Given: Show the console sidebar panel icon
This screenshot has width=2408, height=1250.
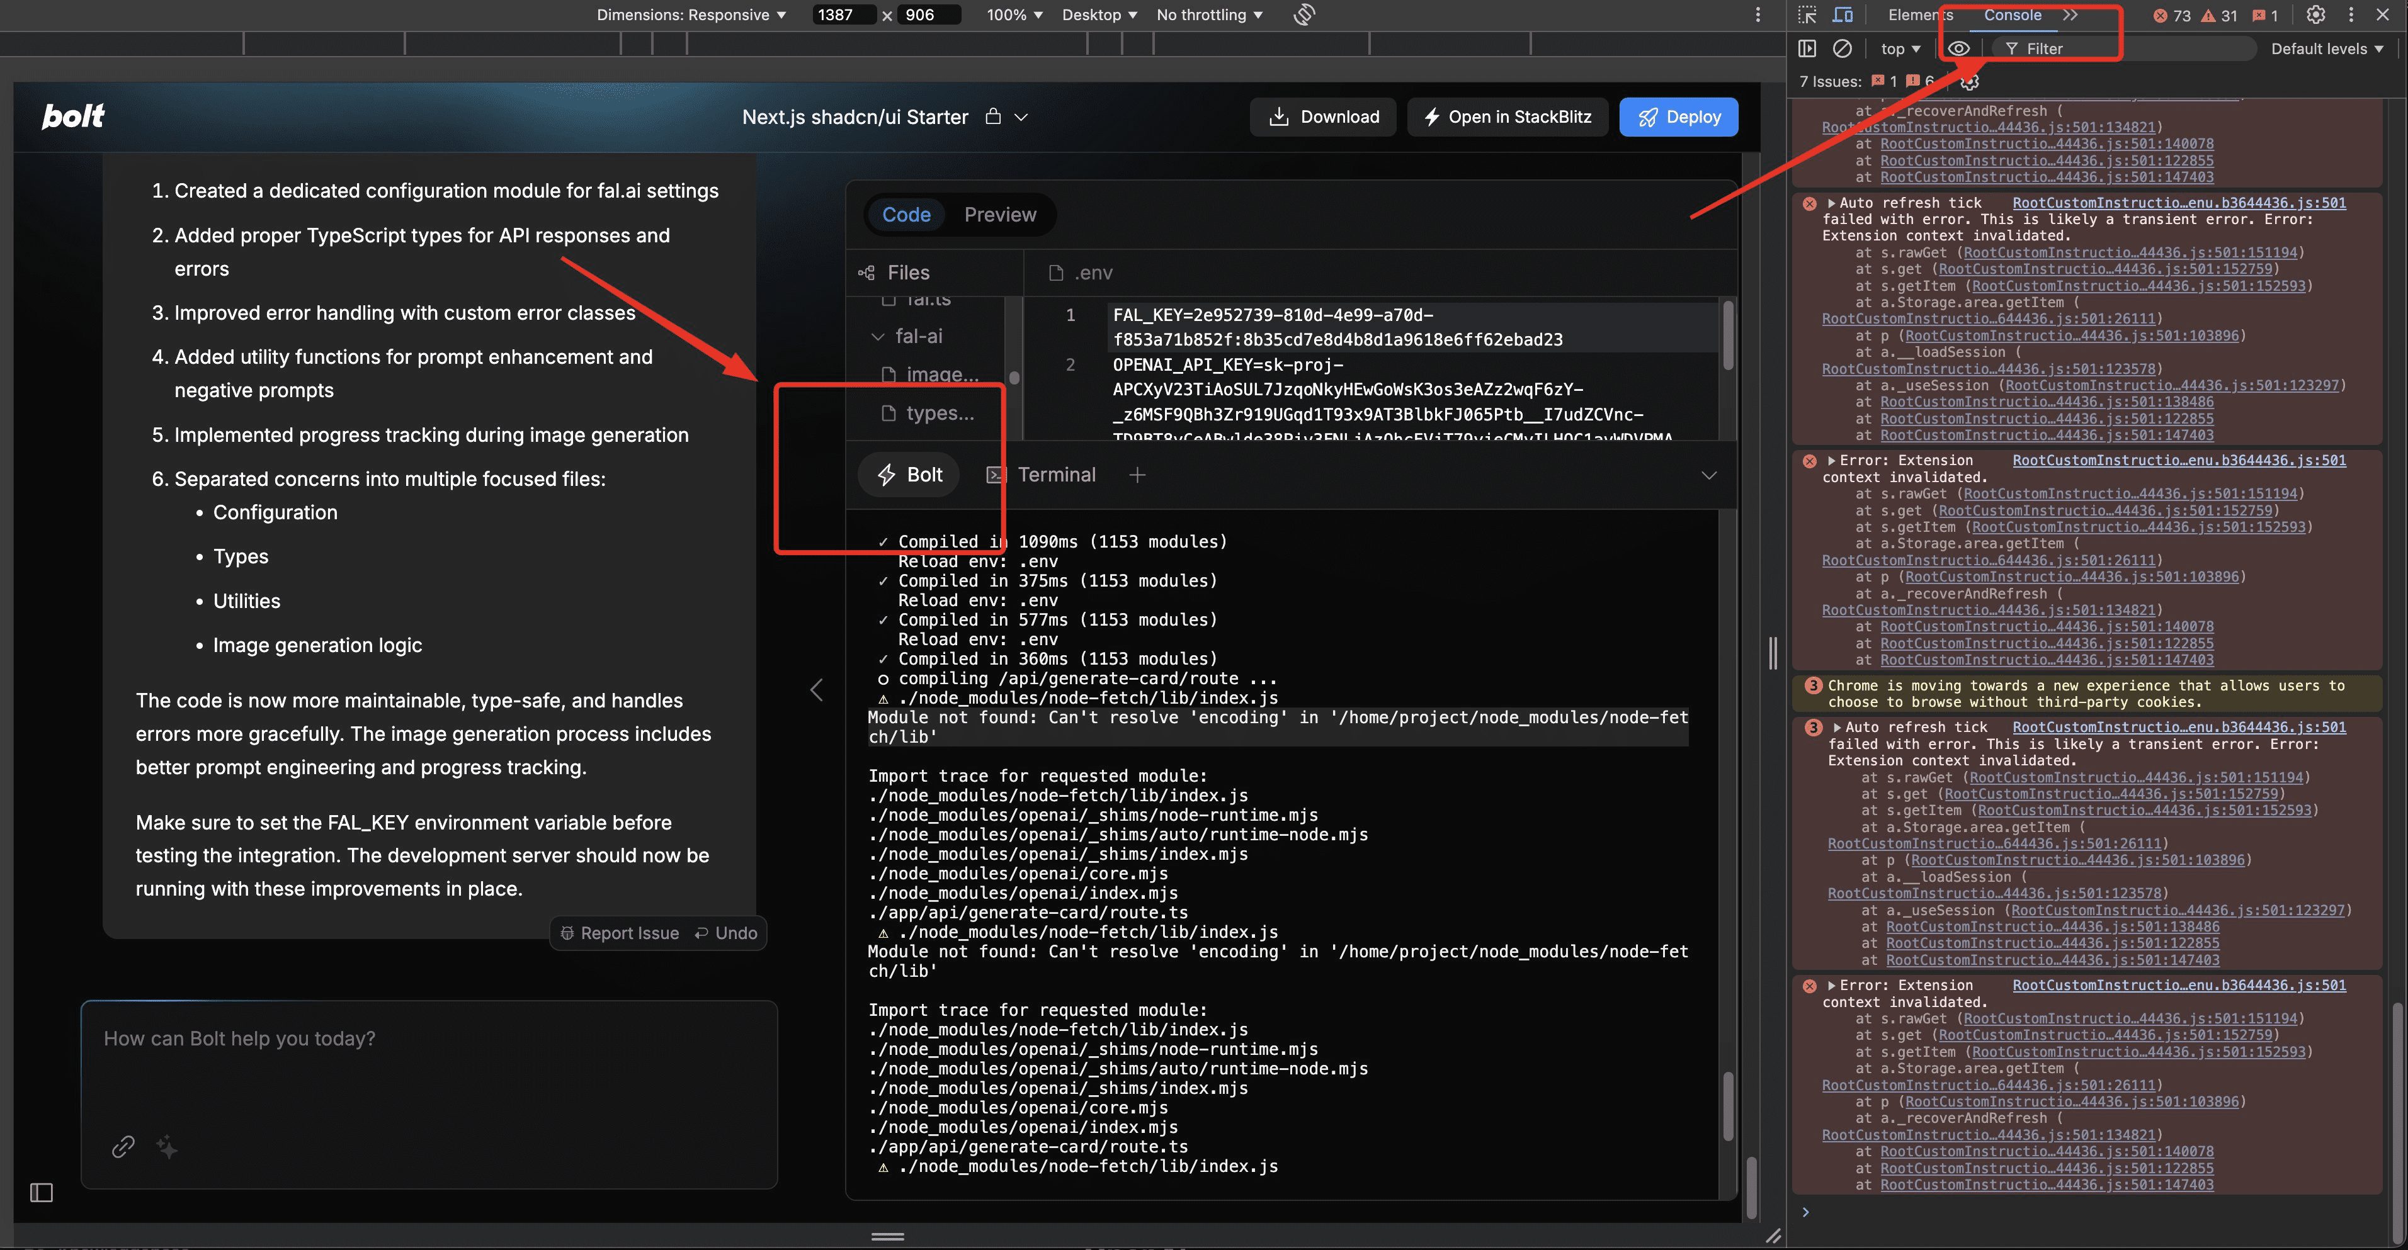Looking at the screenshot, I should pyautogui.click(x=1807, y=48).
